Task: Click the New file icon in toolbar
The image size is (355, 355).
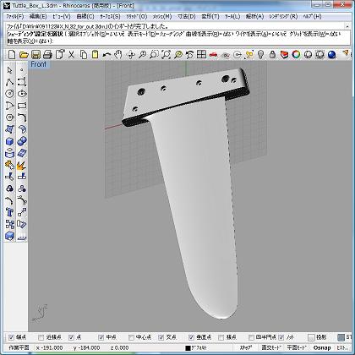Action: [11, 54]
